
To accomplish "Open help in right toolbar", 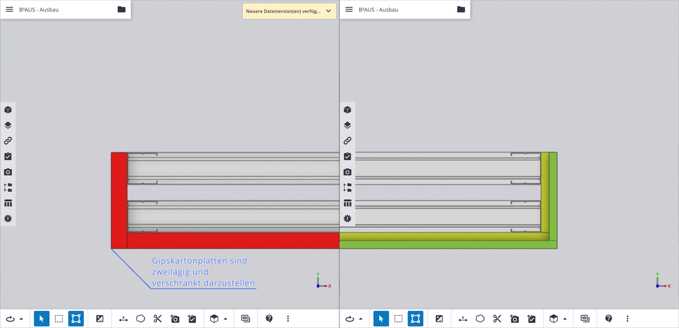I will tap(609, 319).
